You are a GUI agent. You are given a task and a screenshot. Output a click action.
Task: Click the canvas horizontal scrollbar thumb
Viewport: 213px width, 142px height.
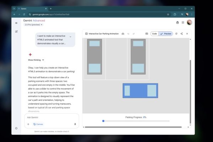[x=133, y=127]
